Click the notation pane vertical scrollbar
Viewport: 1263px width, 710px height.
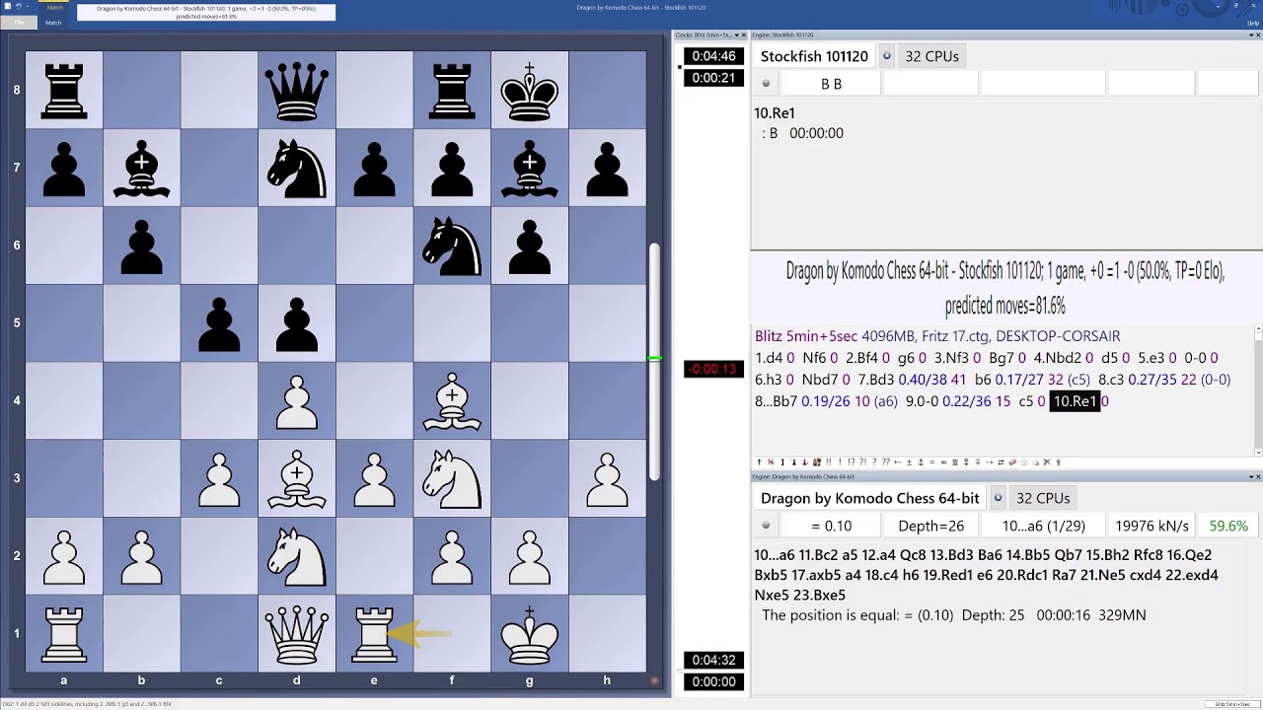1258,390
